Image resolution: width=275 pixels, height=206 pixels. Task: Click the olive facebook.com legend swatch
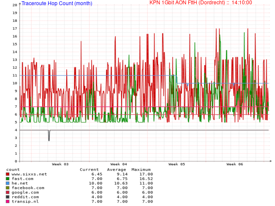[8, 188]
